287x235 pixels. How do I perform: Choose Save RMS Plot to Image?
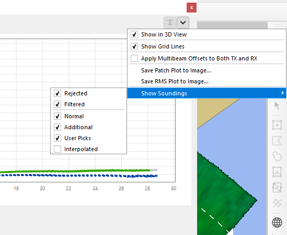pos(175,81)
